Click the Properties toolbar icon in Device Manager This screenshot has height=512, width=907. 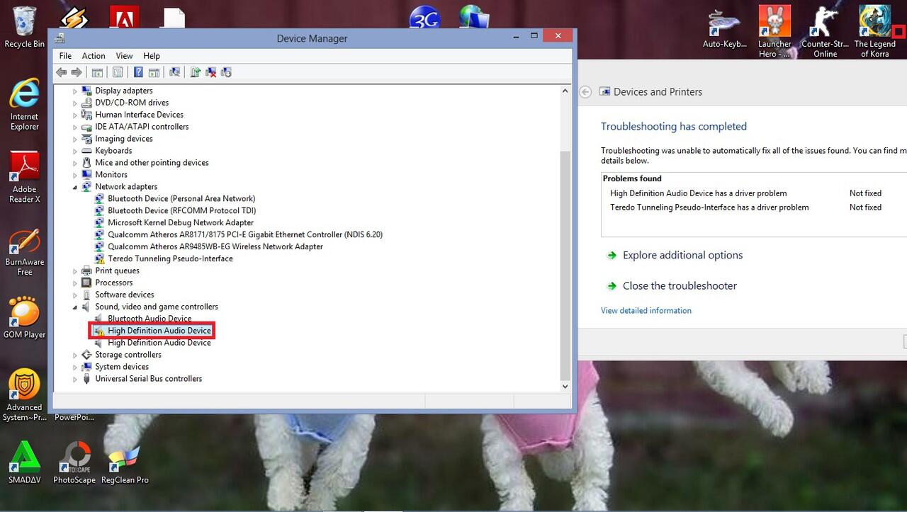118,72
